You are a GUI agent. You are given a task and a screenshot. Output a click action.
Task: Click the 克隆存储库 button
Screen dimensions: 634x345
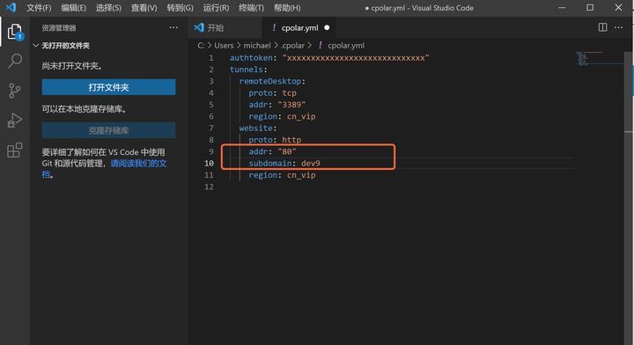pyautogui.click(x=109, y=130)
